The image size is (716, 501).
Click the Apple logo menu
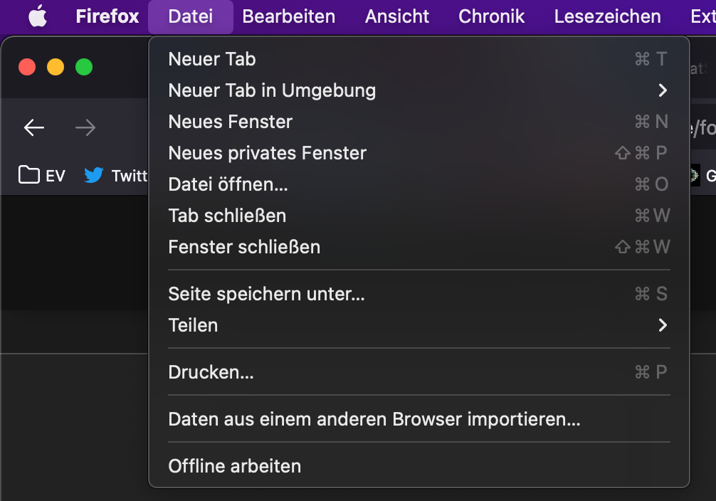coord(38,16)
